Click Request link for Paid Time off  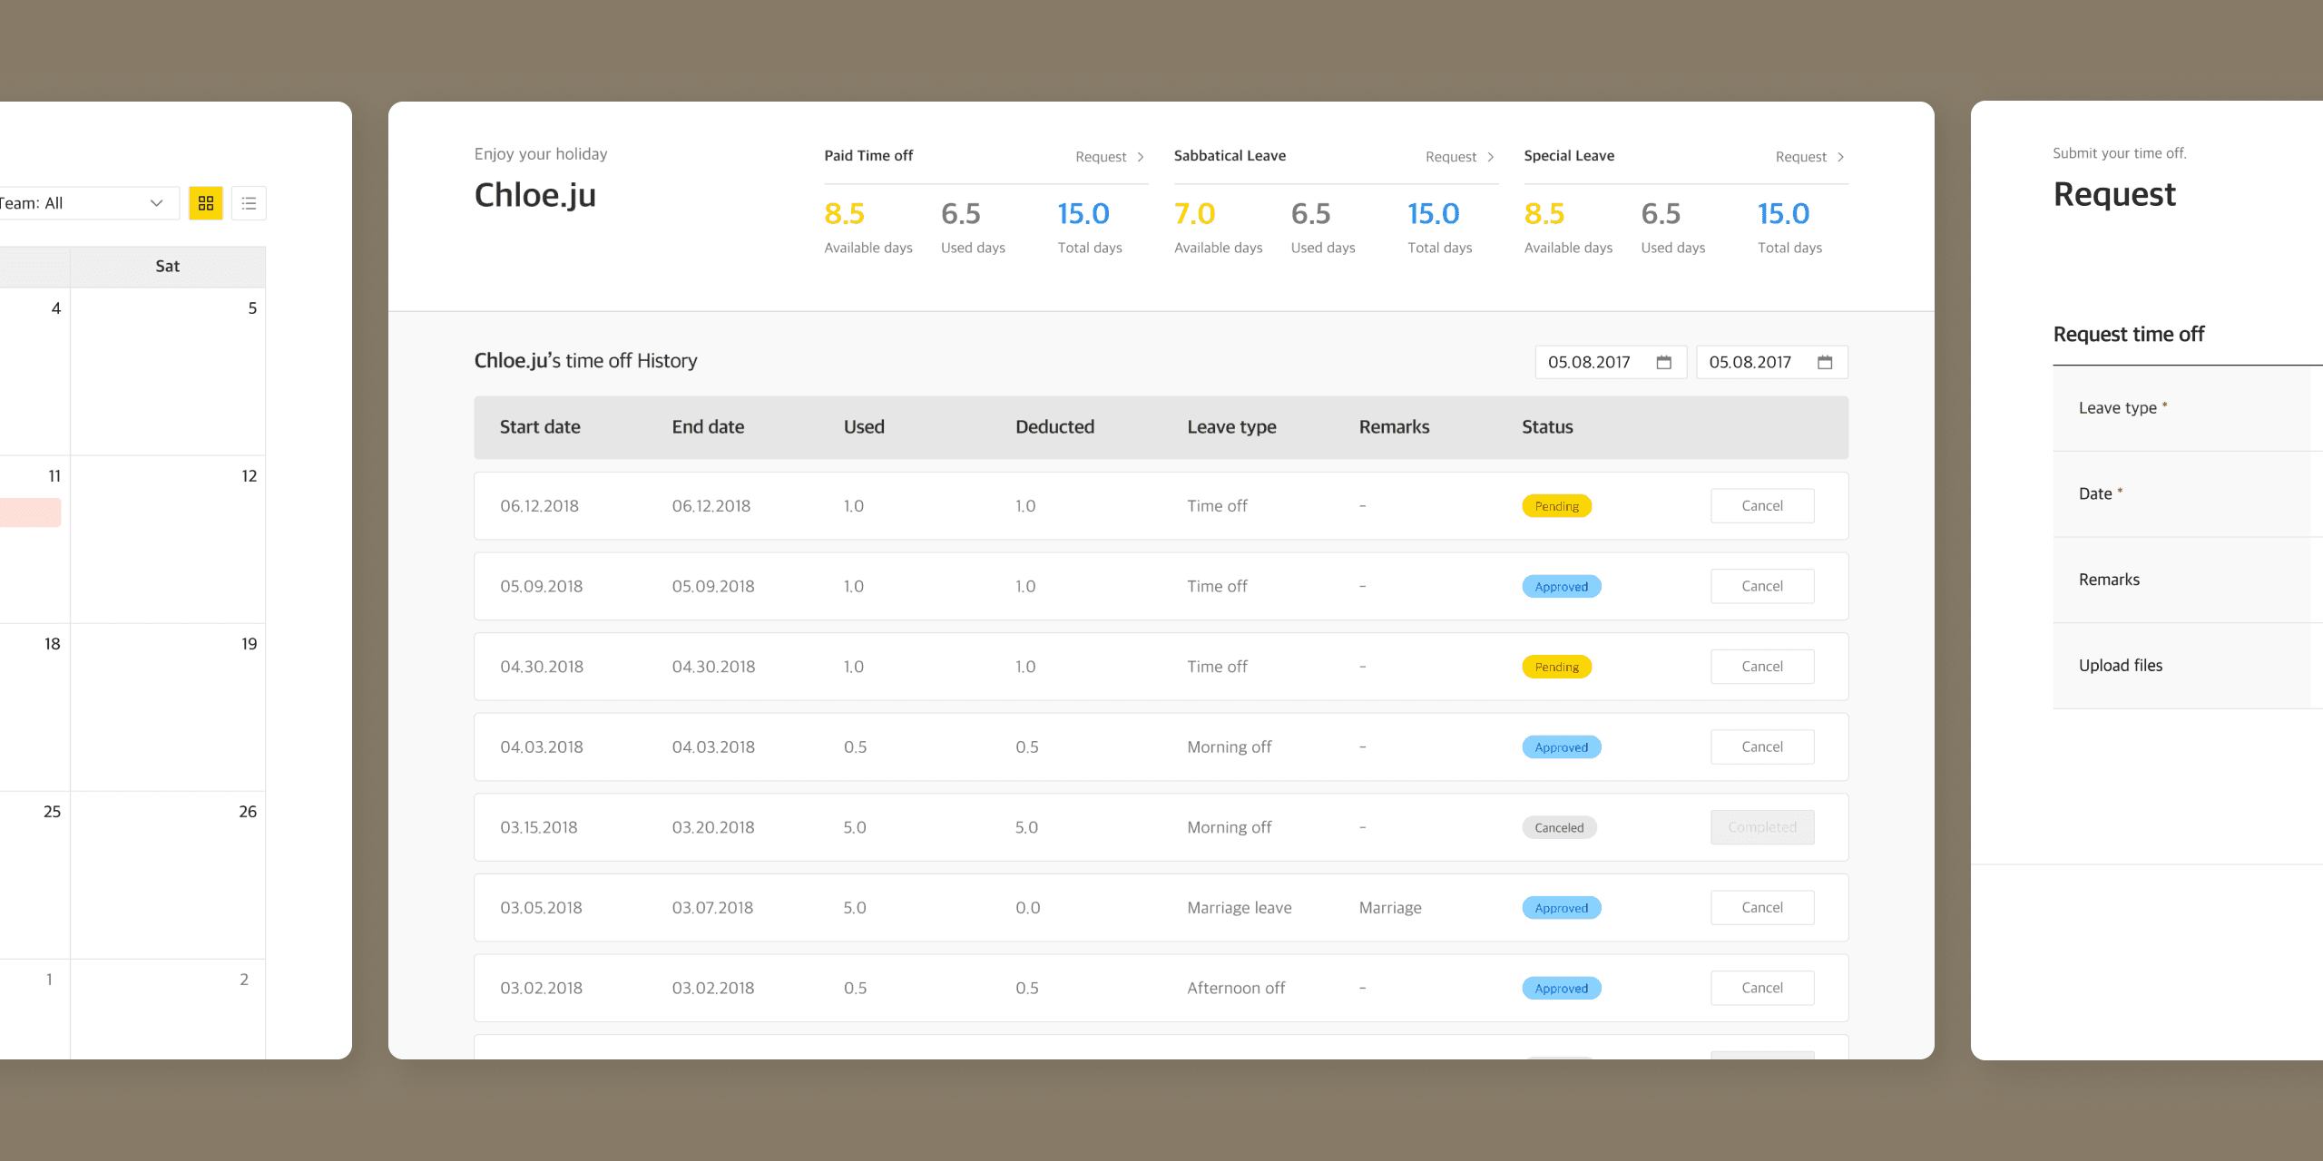tap(1100, 157)
